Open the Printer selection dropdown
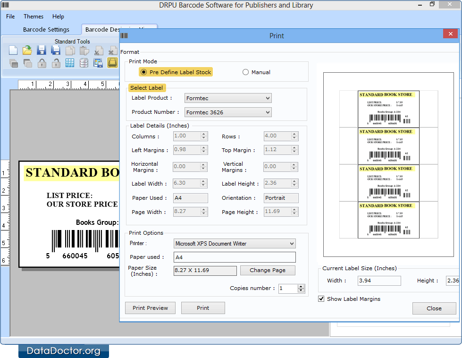The image size is (462, 358). click(235, 244)
